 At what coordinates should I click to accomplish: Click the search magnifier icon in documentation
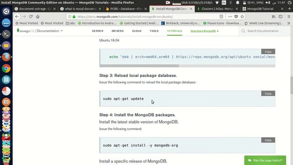coord(243,31)
